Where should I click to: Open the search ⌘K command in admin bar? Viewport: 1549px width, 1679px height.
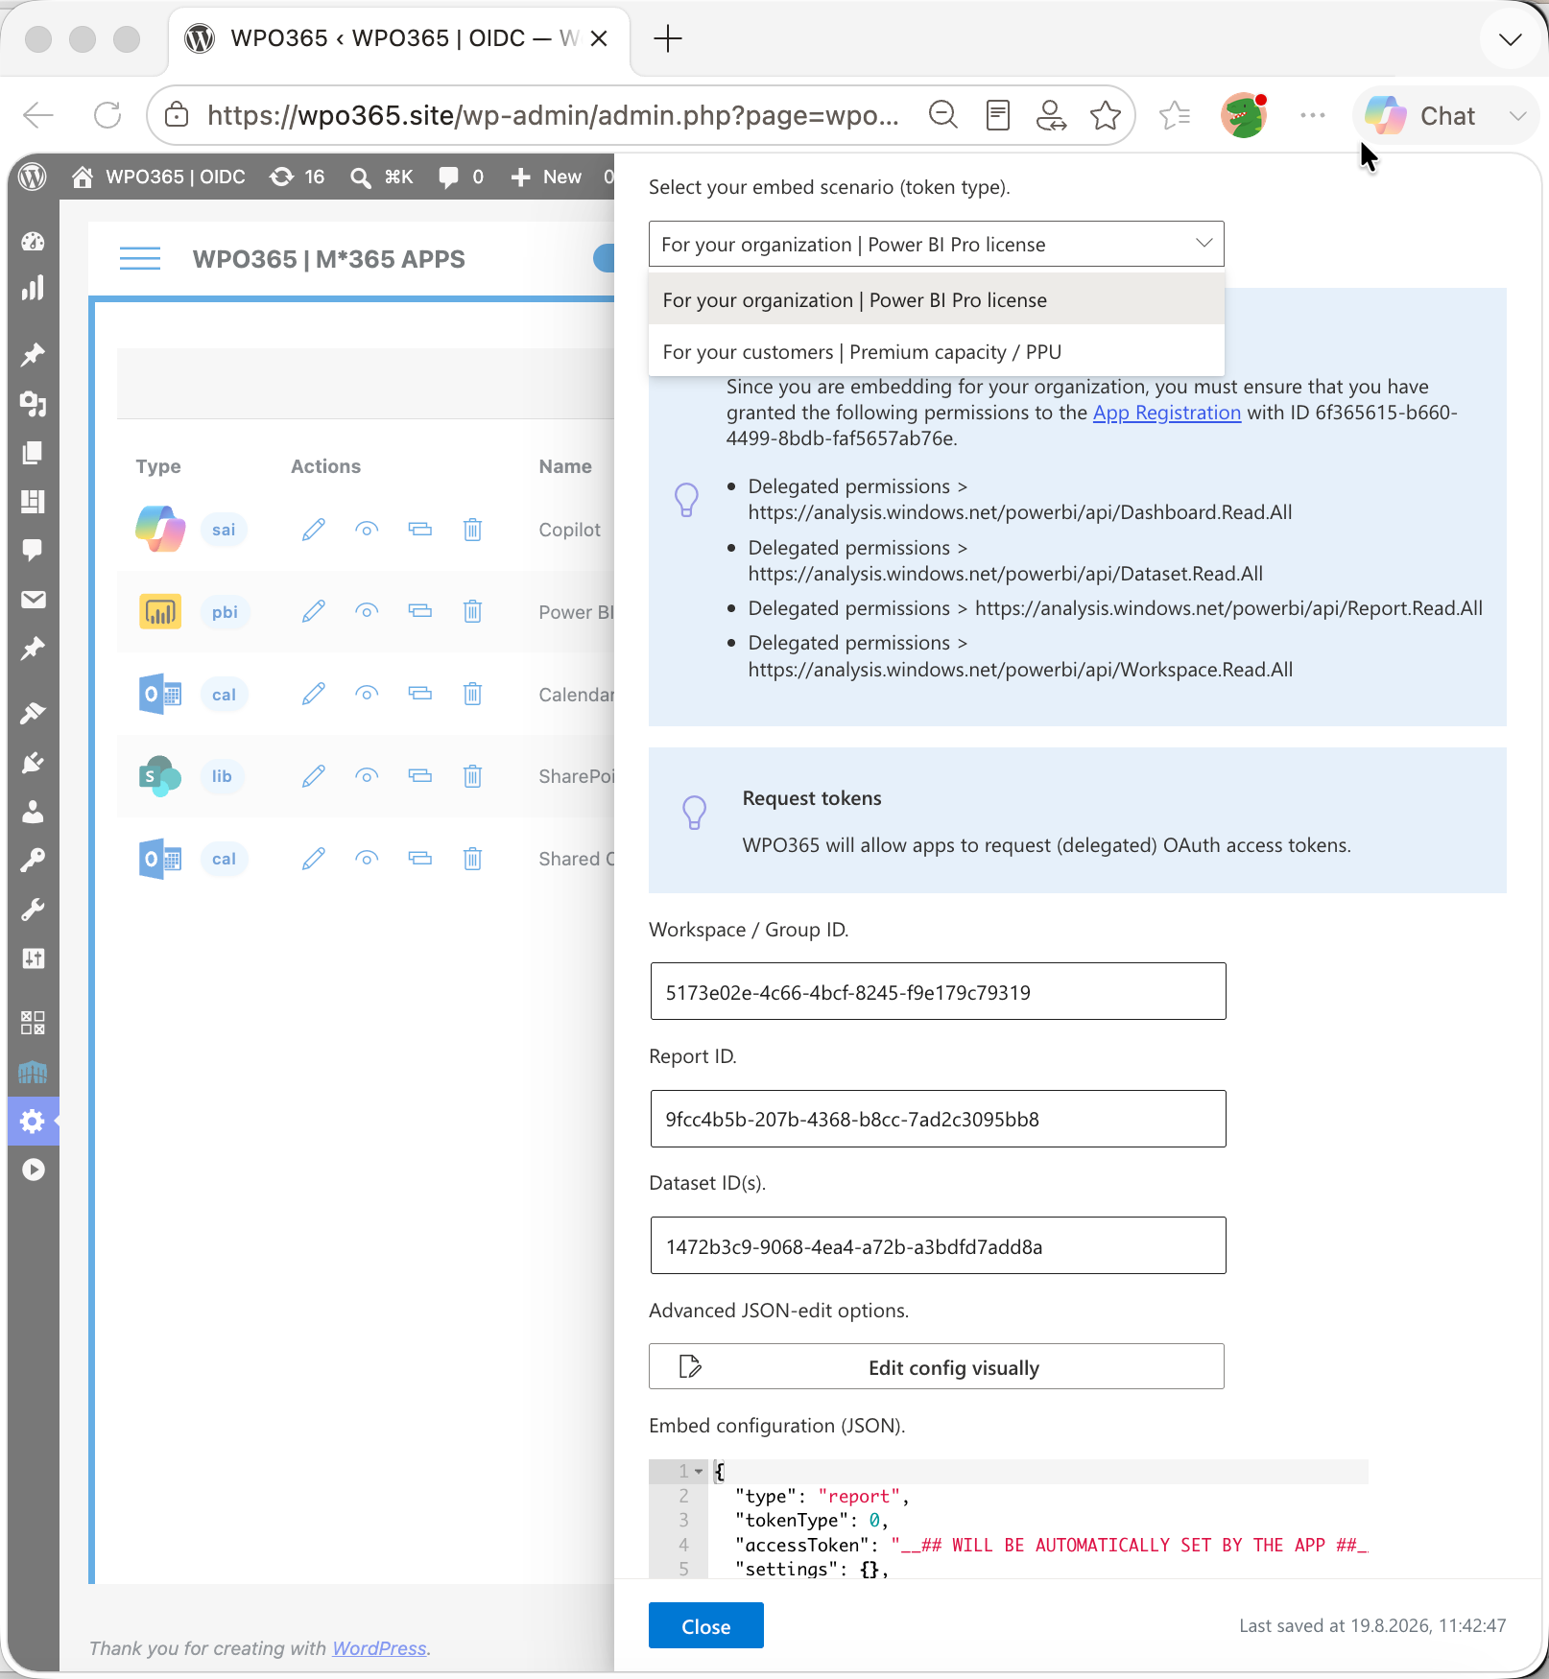click(x=381, y=177)
